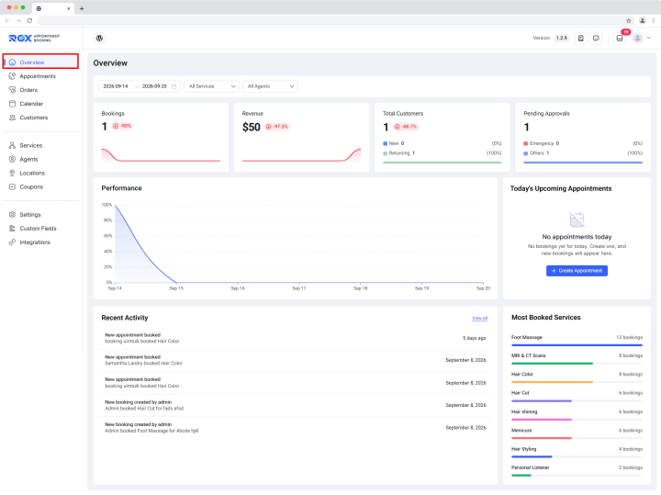Open the All Services dropdown

(x=212, y=86)
